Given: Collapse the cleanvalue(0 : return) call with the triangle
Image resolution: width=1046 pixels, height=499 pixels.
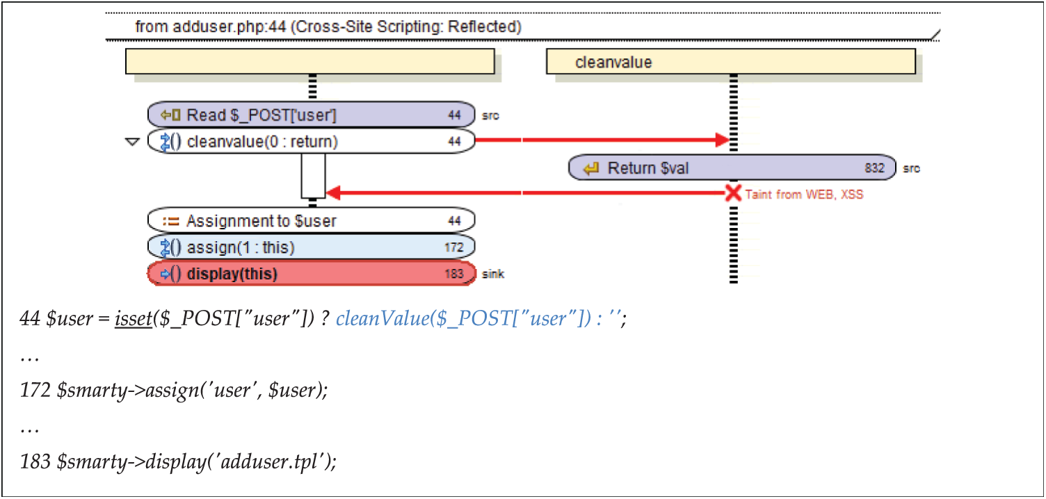Looking at the screenshot, I should pos(132,142).
